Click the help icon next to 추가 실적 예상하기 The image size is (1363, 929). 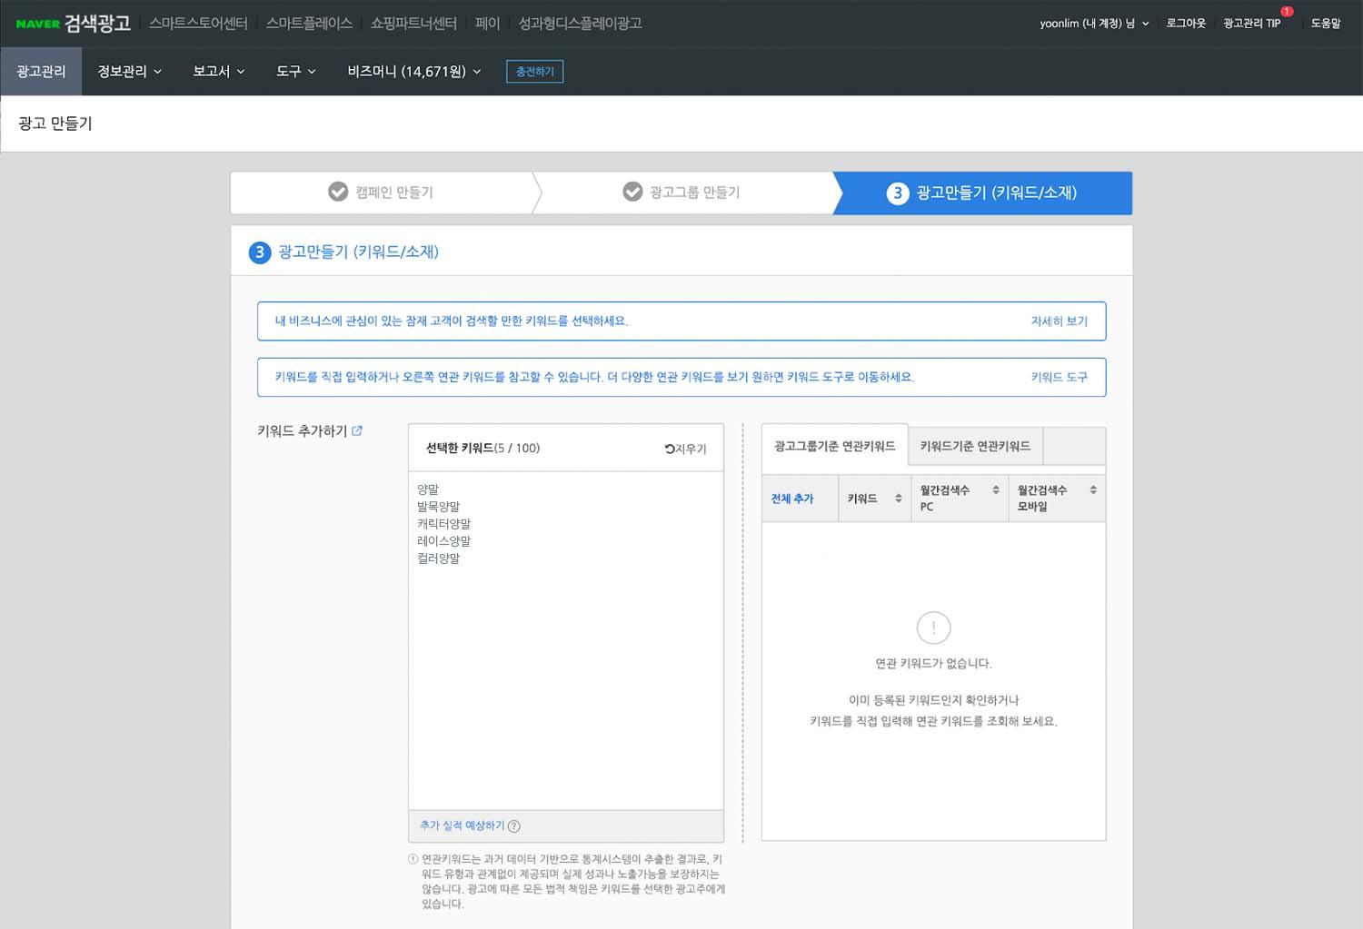tap(514, 826)
